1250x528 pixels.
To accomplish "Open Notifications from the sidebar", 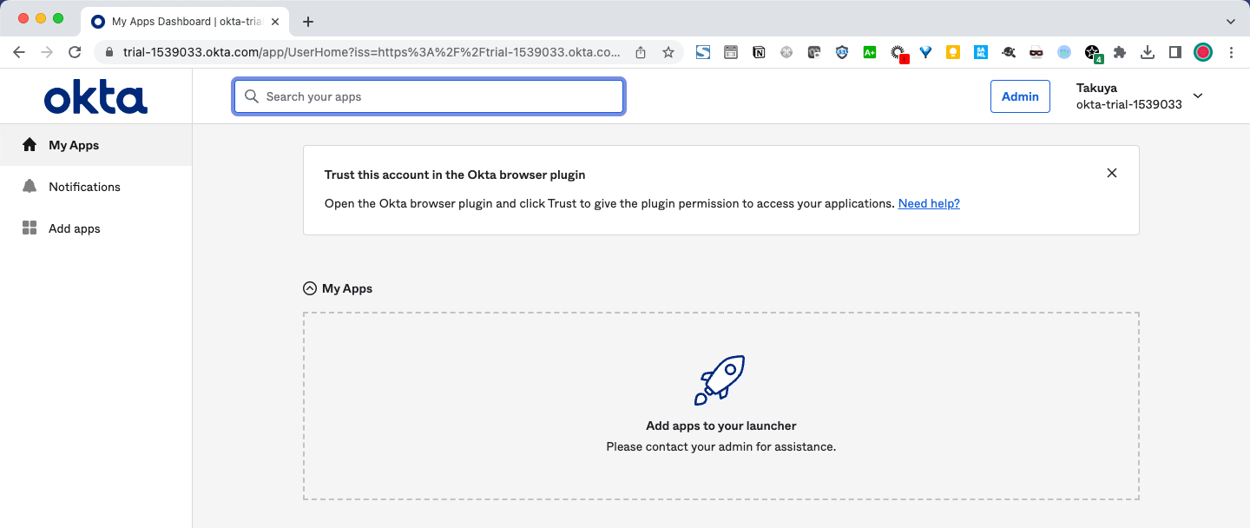I will [84, 187].
